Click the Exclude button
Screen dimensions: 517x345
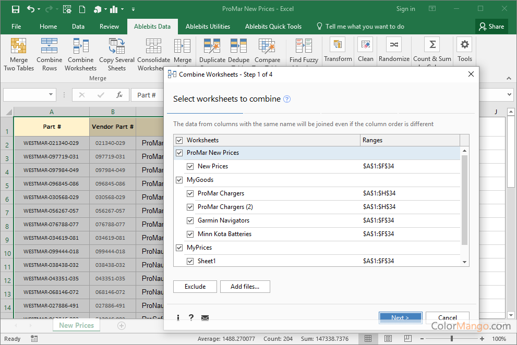coord(195,287)
